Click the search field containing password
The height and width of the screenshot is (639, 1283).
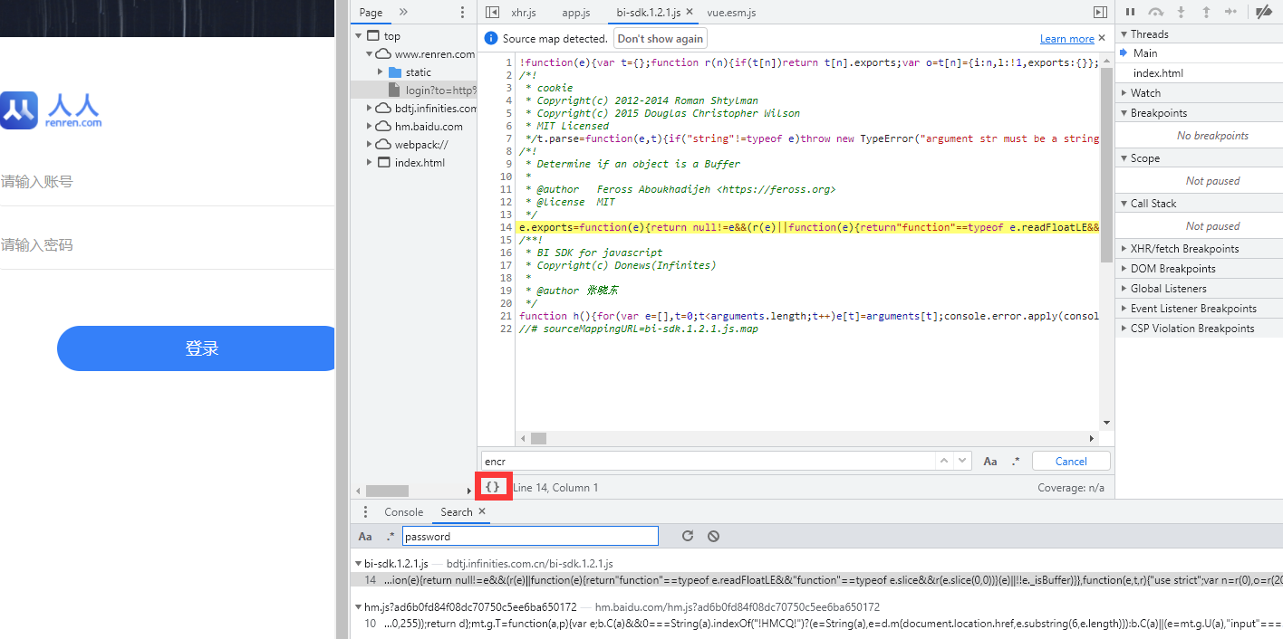(x=530, y=537)
